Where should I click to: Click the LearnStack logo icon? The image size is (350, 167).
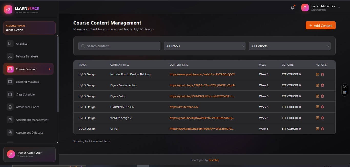coord(8,10)
